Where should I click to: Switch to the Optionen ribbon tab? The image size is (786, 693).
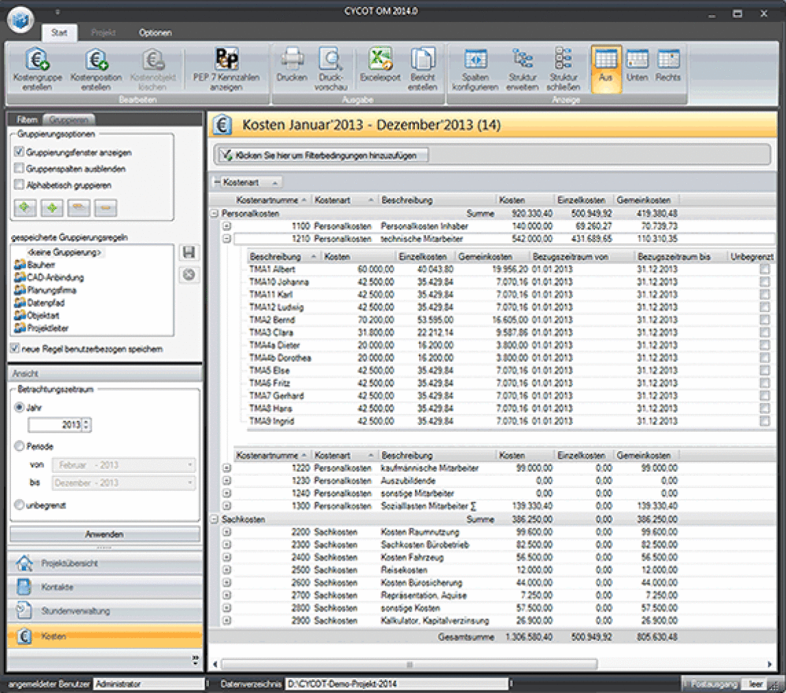click(155, 33)
